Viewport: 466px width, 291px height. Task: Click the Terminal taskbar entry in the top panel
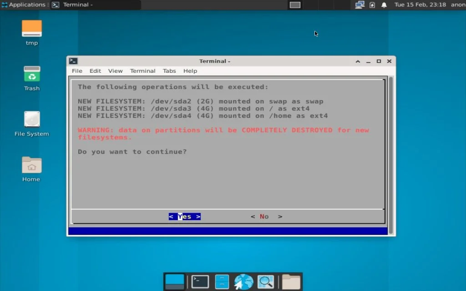point(91,5)
